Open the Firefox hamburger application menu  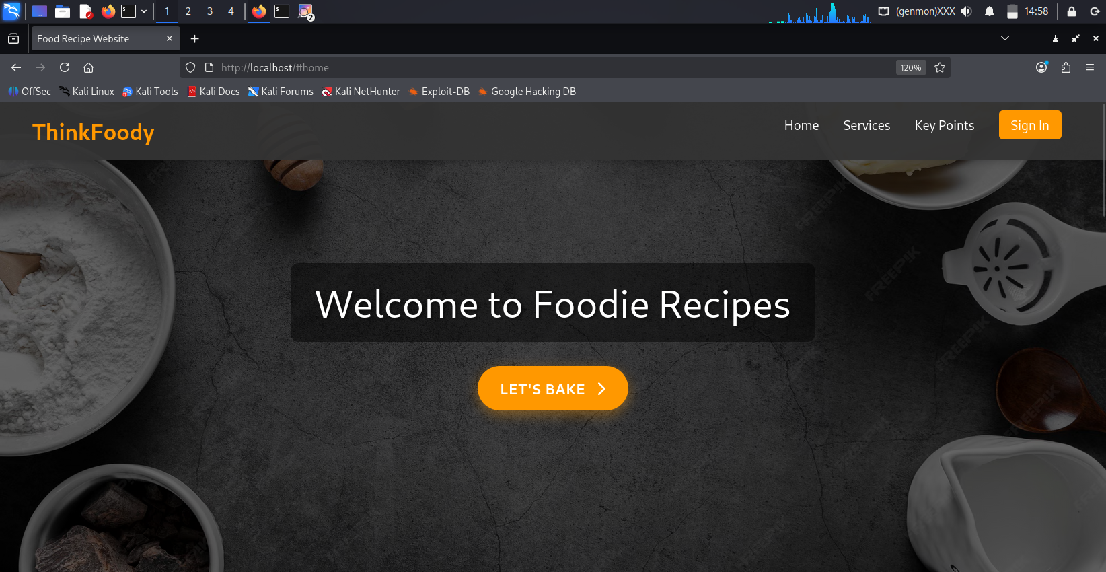[x=1090, y=67]
